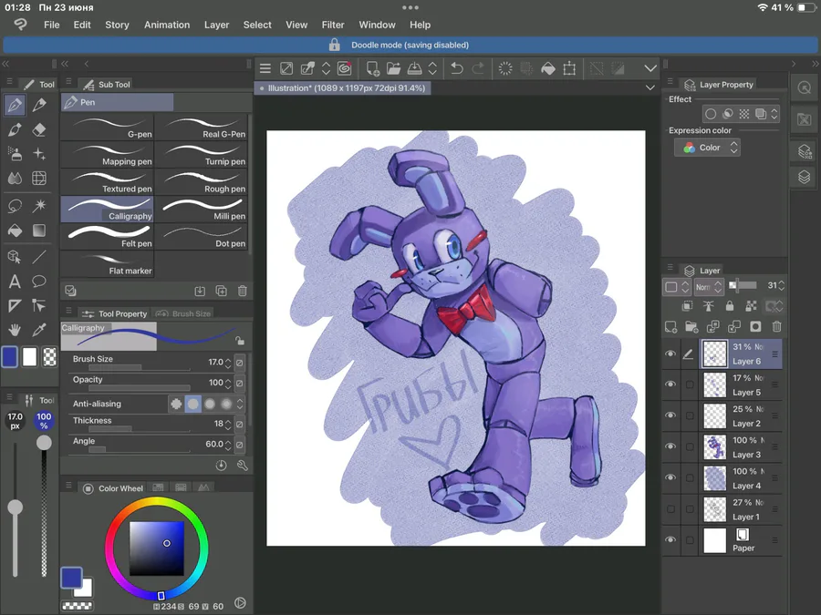Viewport: 821px width, 615px height.
Task: Select the Blend tool with droplets
Action: pos(15,179)
